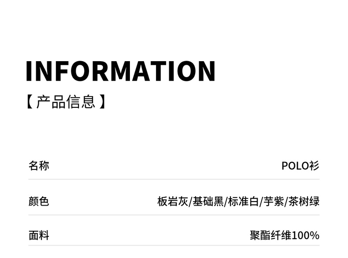Select the POLO衫 product name value

pyautogui.click(x=300, y=166)
